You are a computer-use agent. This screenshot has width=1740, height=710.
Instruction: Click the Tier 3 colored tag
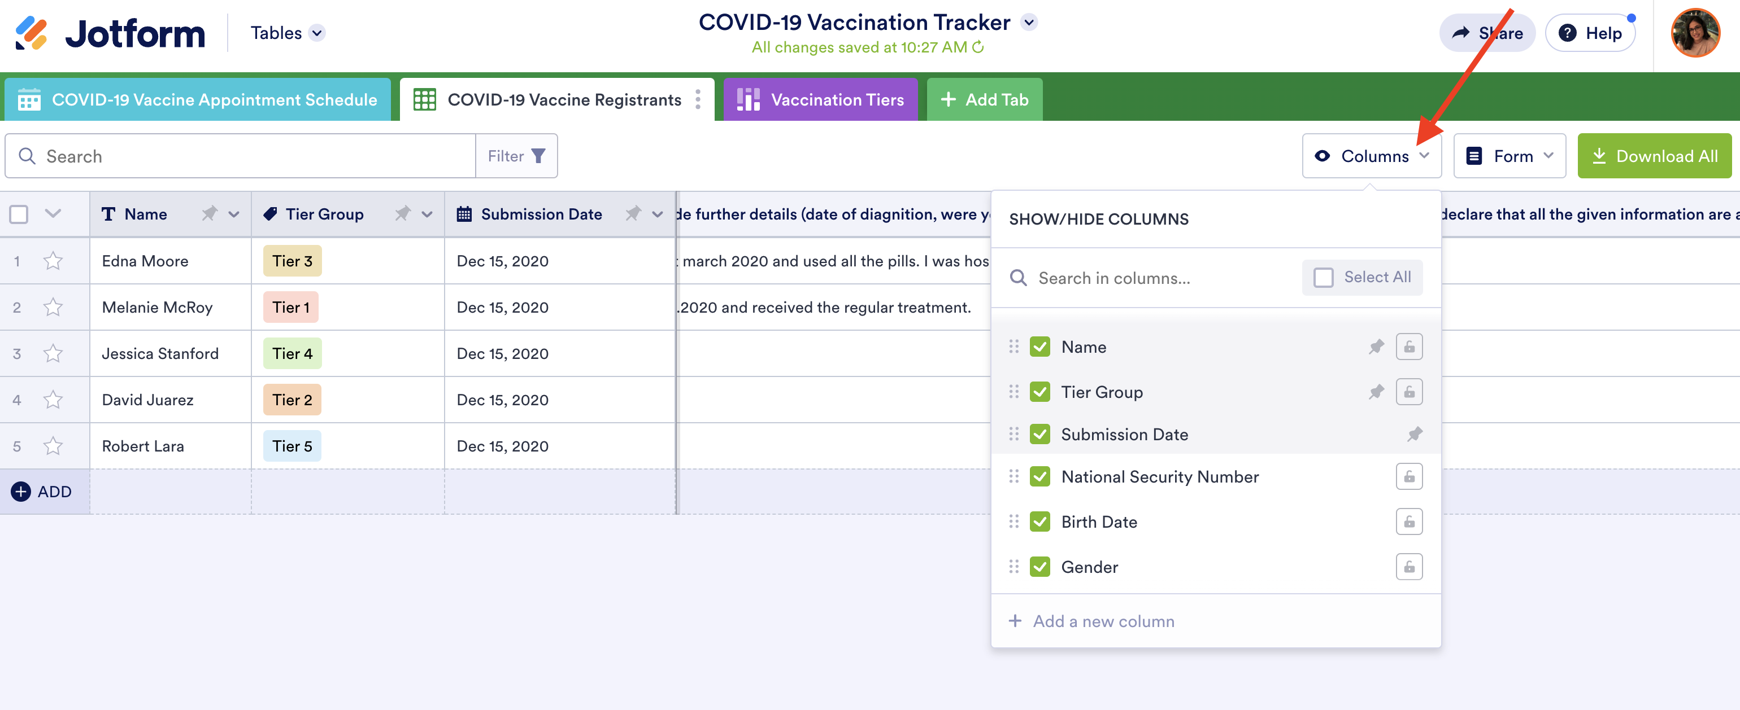(292, 261)
